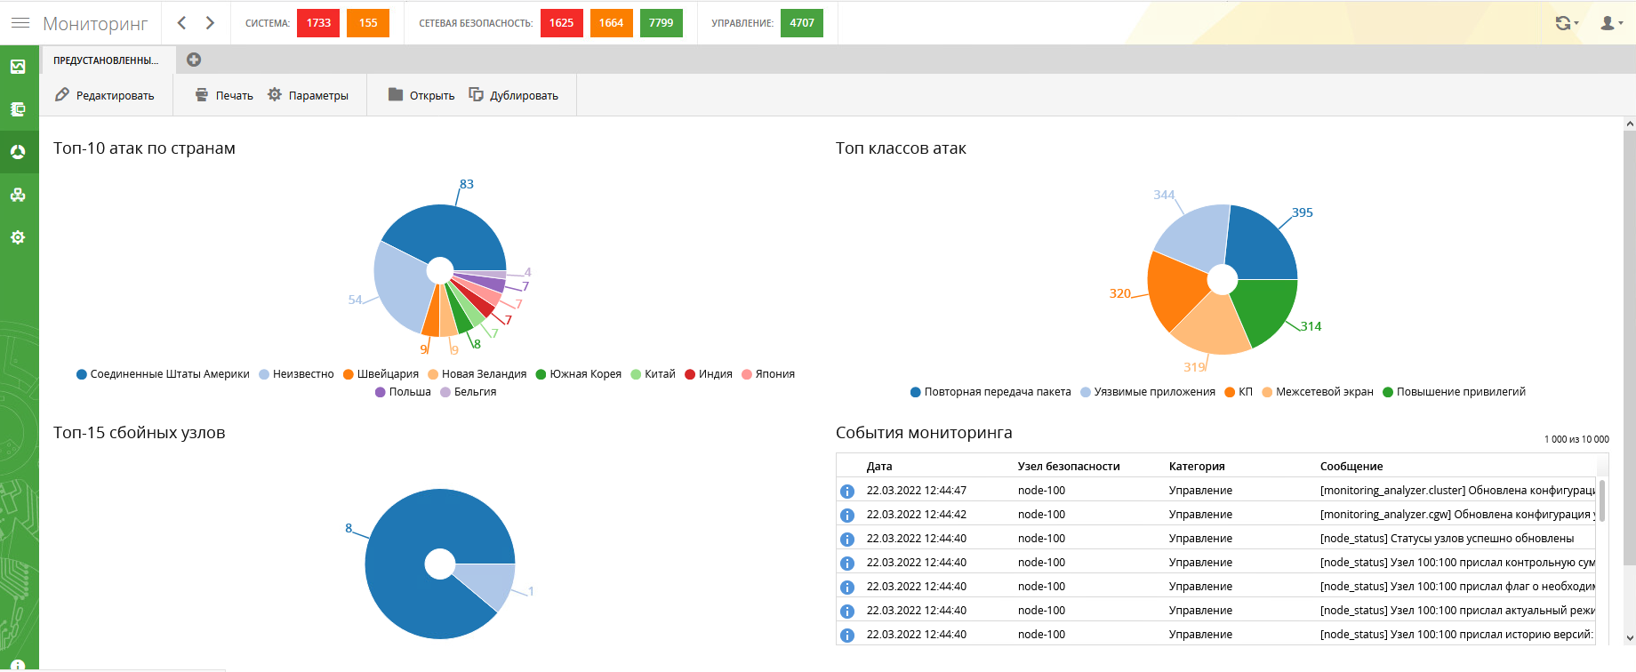Open the refresh options dropdown

[1567, 23]
